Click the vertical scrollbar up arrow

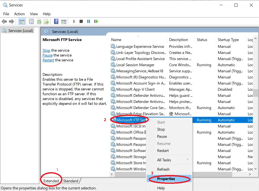coord(256,38)
